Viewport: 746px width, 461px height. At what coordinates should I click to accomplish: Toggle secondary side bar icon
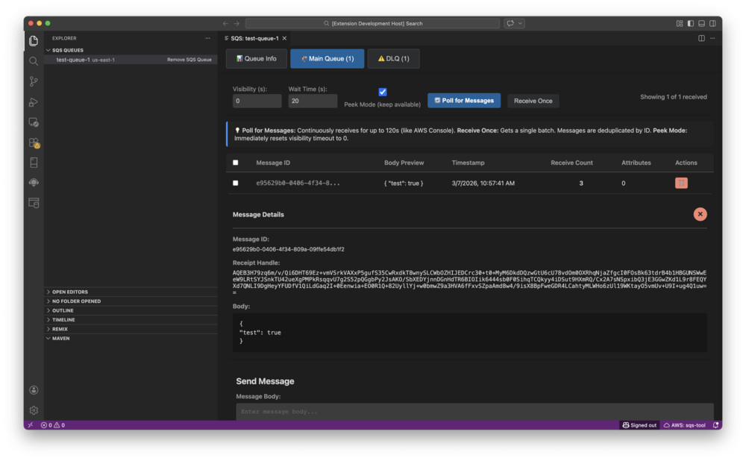[712, 23]
